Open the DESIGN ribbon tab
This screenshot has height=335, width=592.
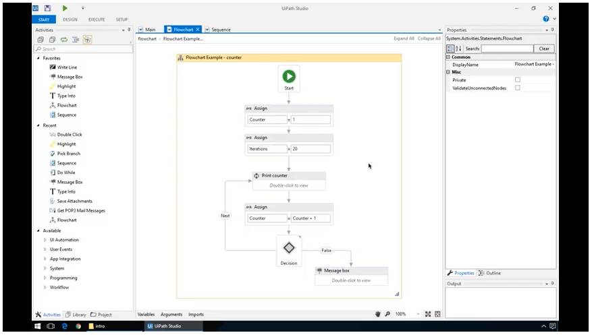coord(70,20)
